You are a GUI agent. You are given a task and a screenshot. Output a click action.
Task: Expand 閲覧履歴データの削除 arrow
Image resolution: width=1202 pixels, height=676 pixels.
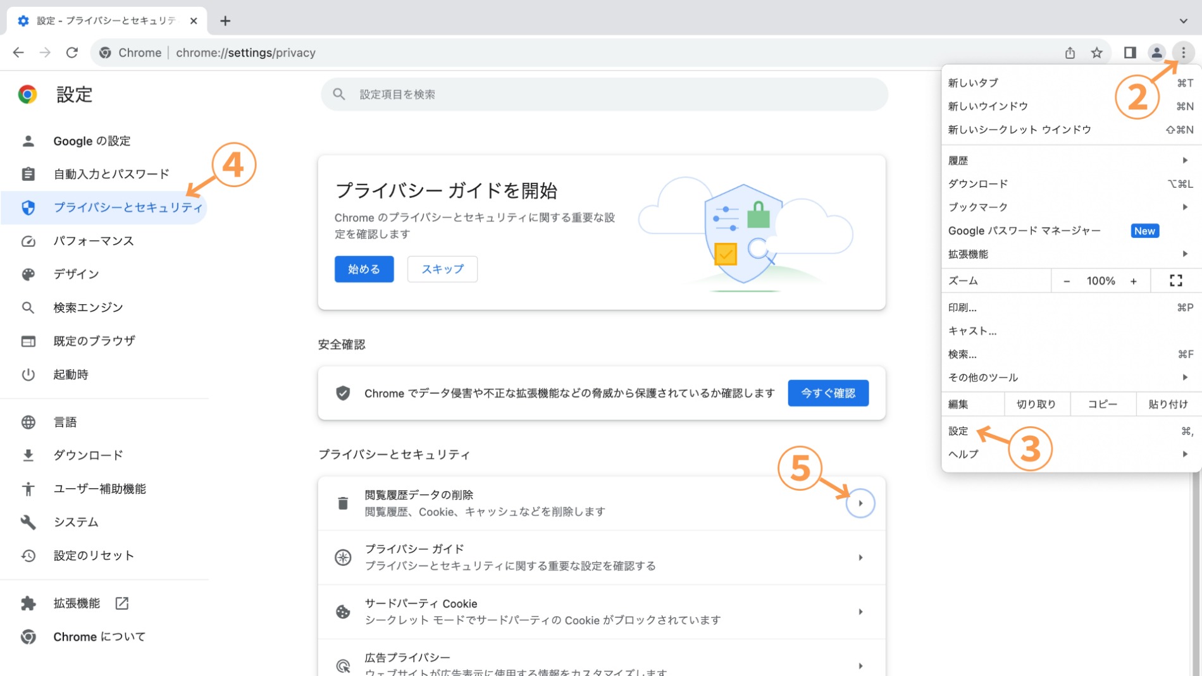tap(860, 503)
